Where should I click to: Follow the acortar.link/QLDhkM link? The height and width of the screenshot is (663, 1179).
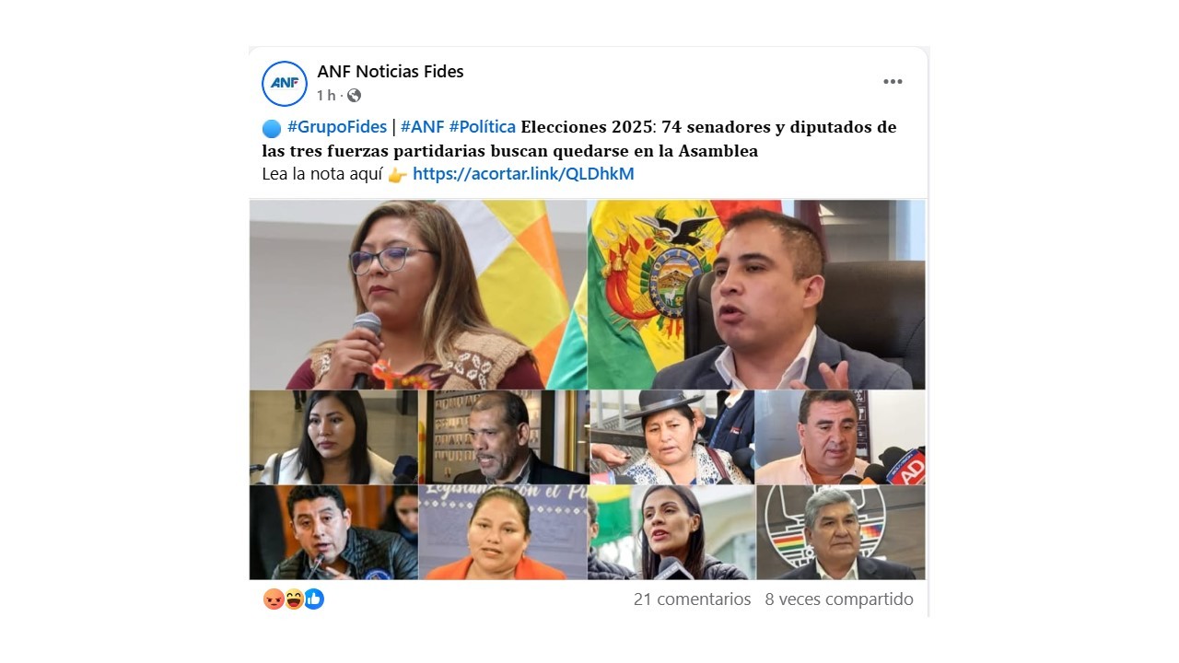(x=523, y=174)
